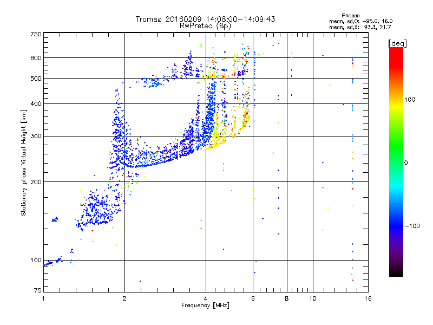Click the 'Stationary phase Virtual Height [km]' axis label

(x=24, y=162)
